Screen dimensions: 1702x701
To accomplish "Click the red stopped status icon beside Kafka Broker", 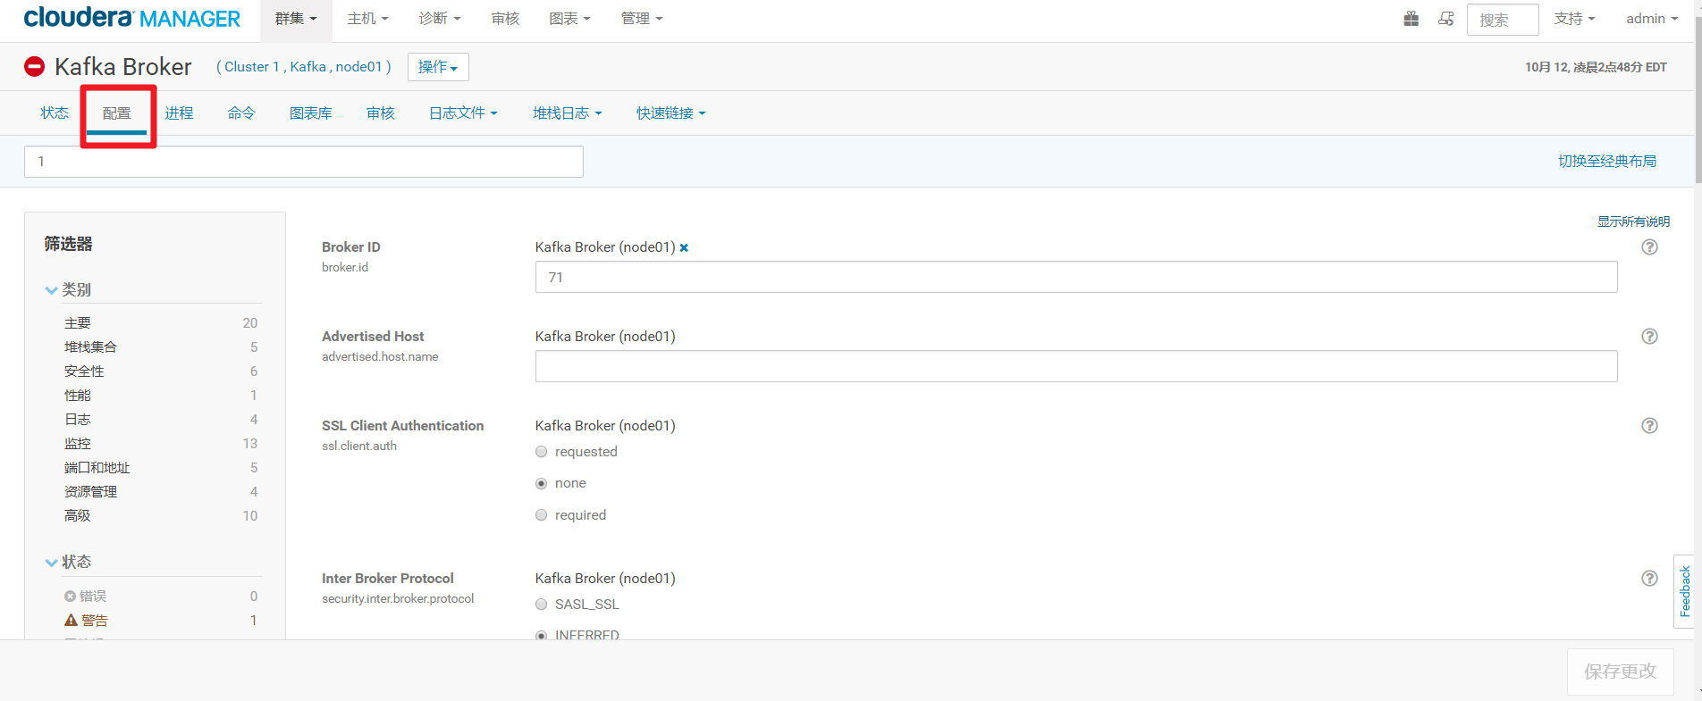I will tap(34, 66).
